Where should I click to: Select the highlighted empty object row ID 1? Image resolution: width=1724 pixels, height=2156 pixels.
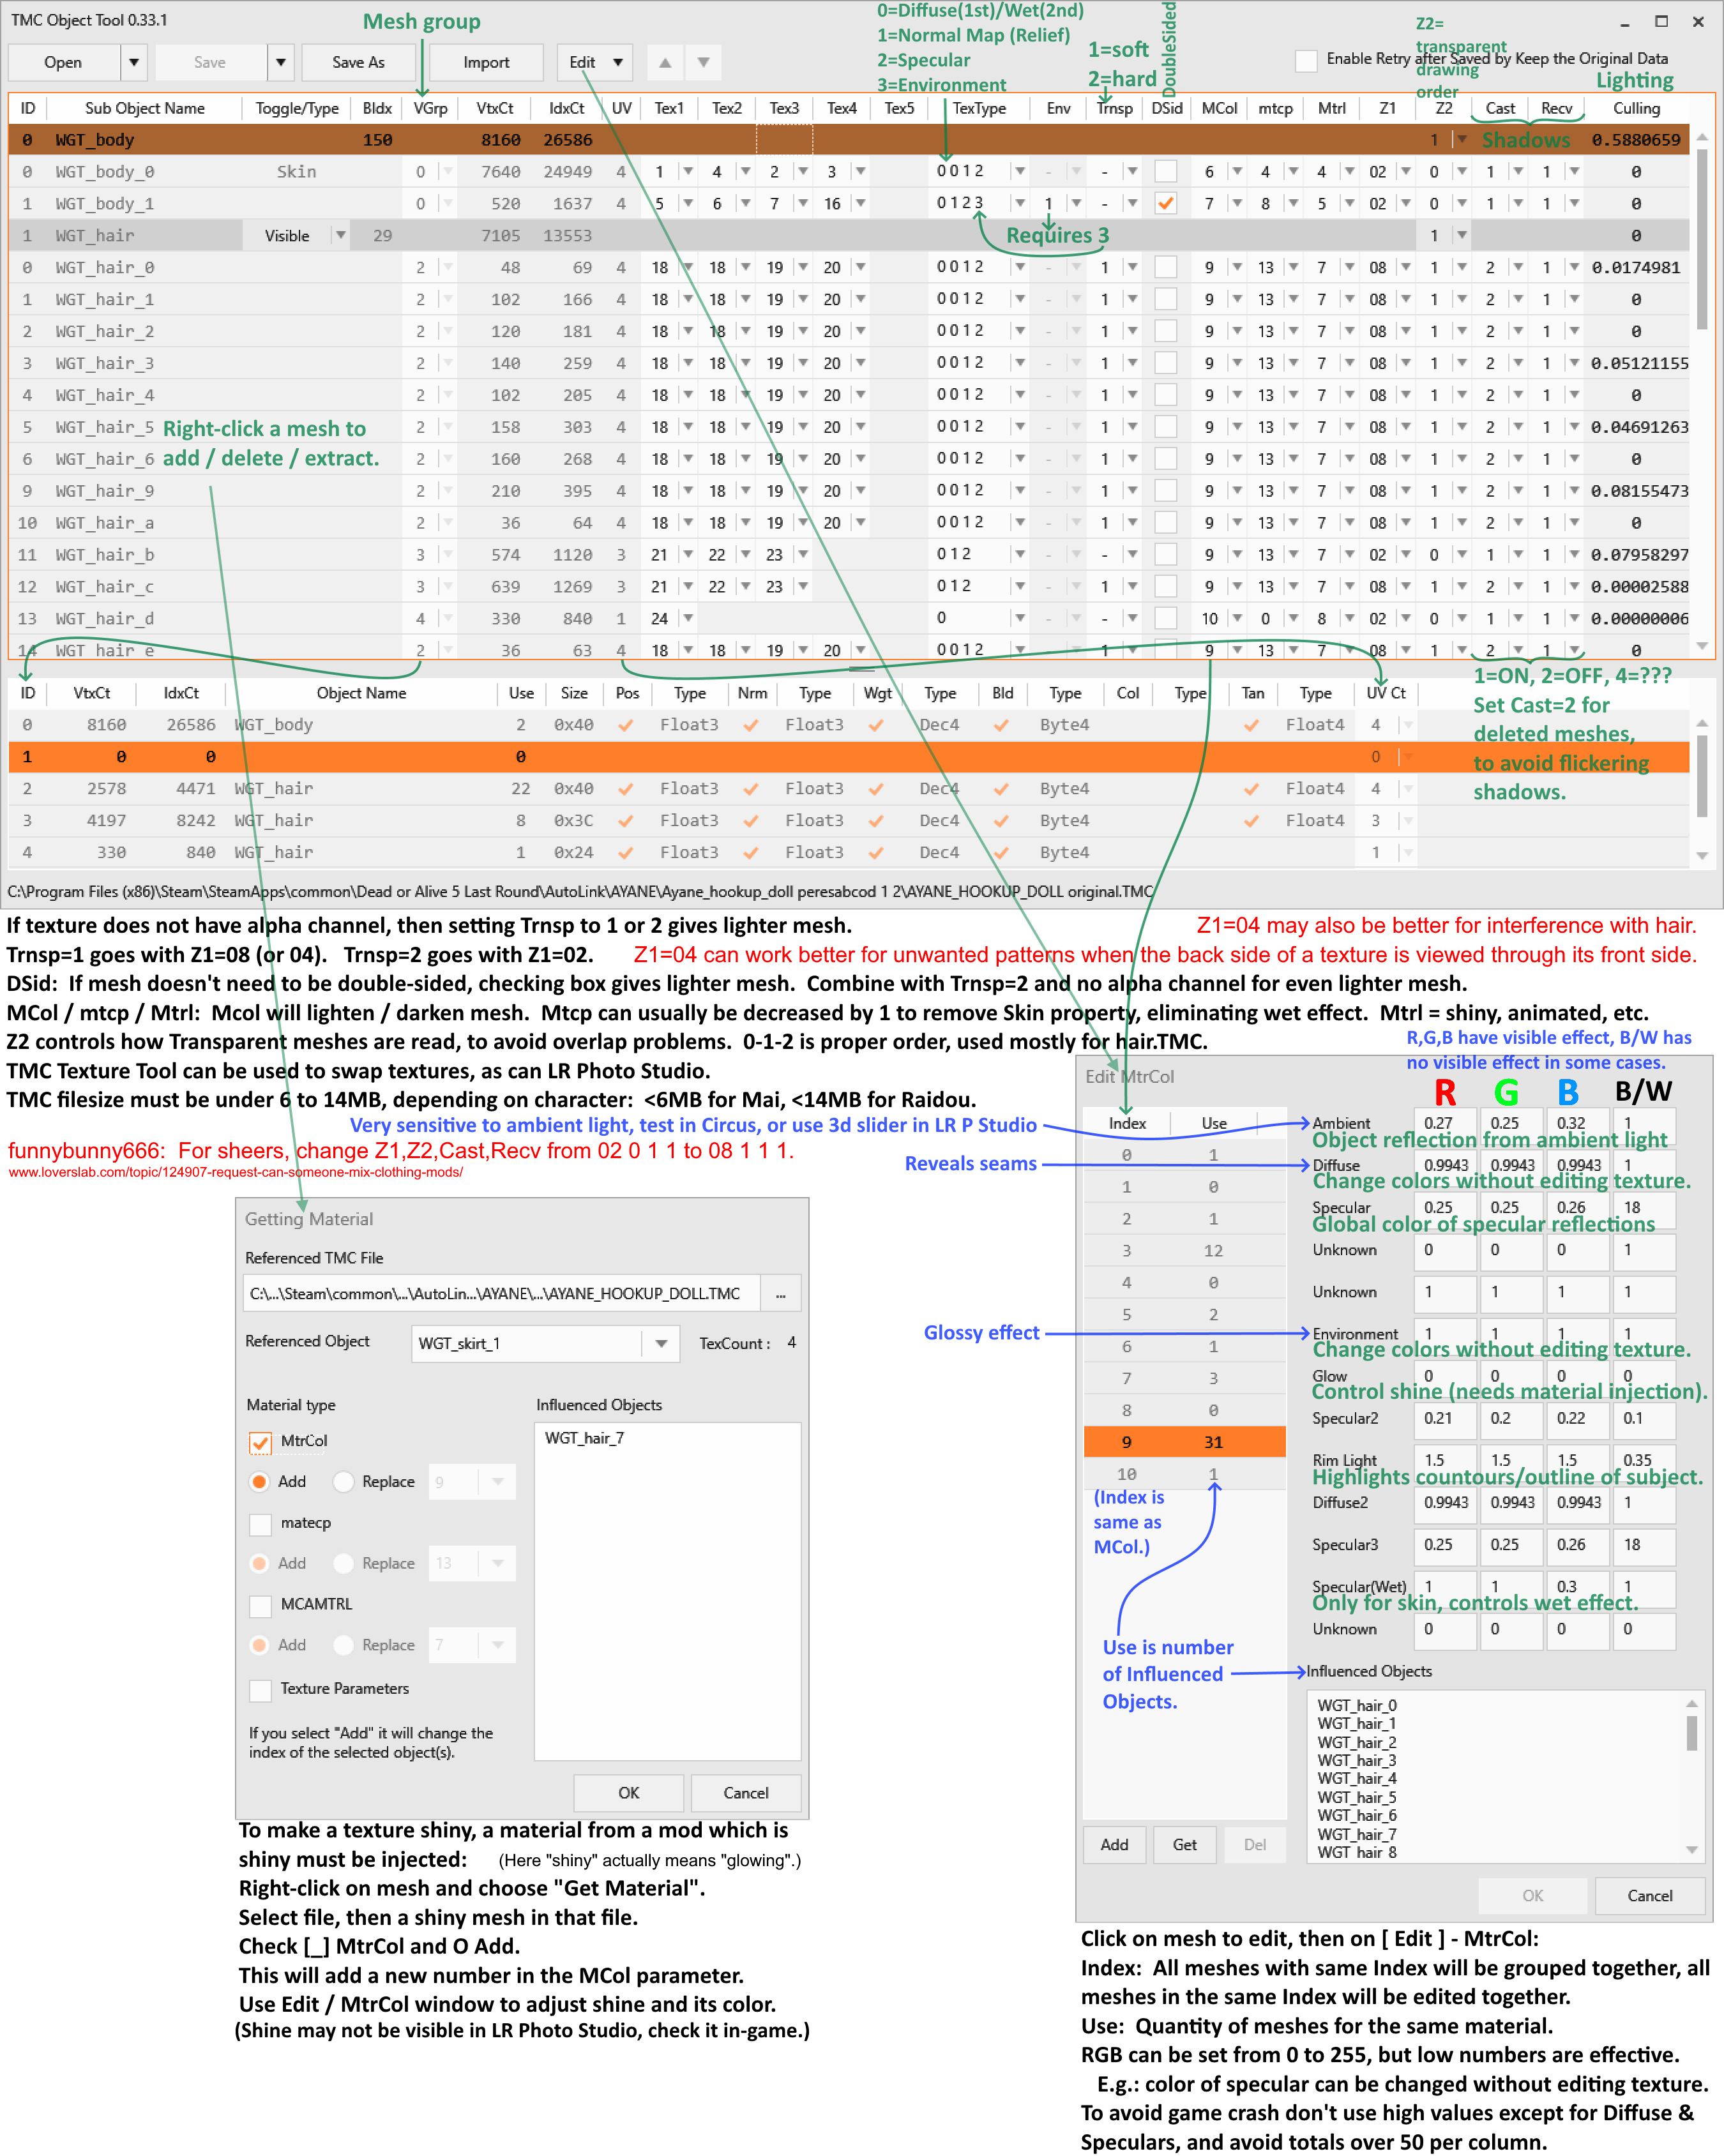coord(848,757)
